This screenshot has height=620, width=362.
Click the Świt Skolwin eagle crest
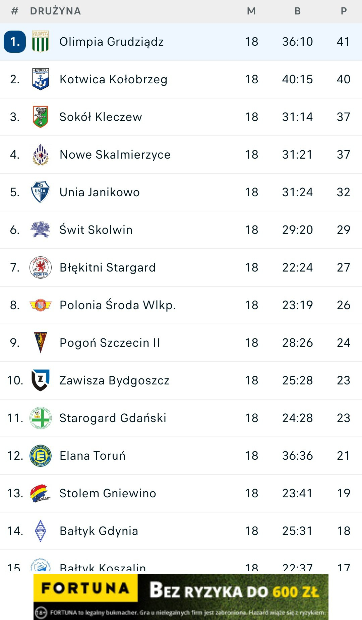pos(40,230)
